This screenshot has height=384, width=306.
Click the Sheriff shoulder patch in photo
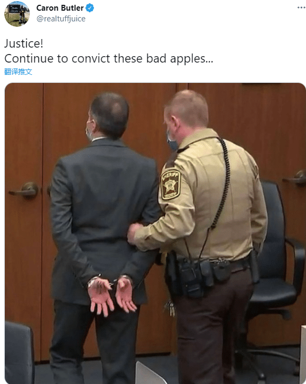[x=170, y=185]
